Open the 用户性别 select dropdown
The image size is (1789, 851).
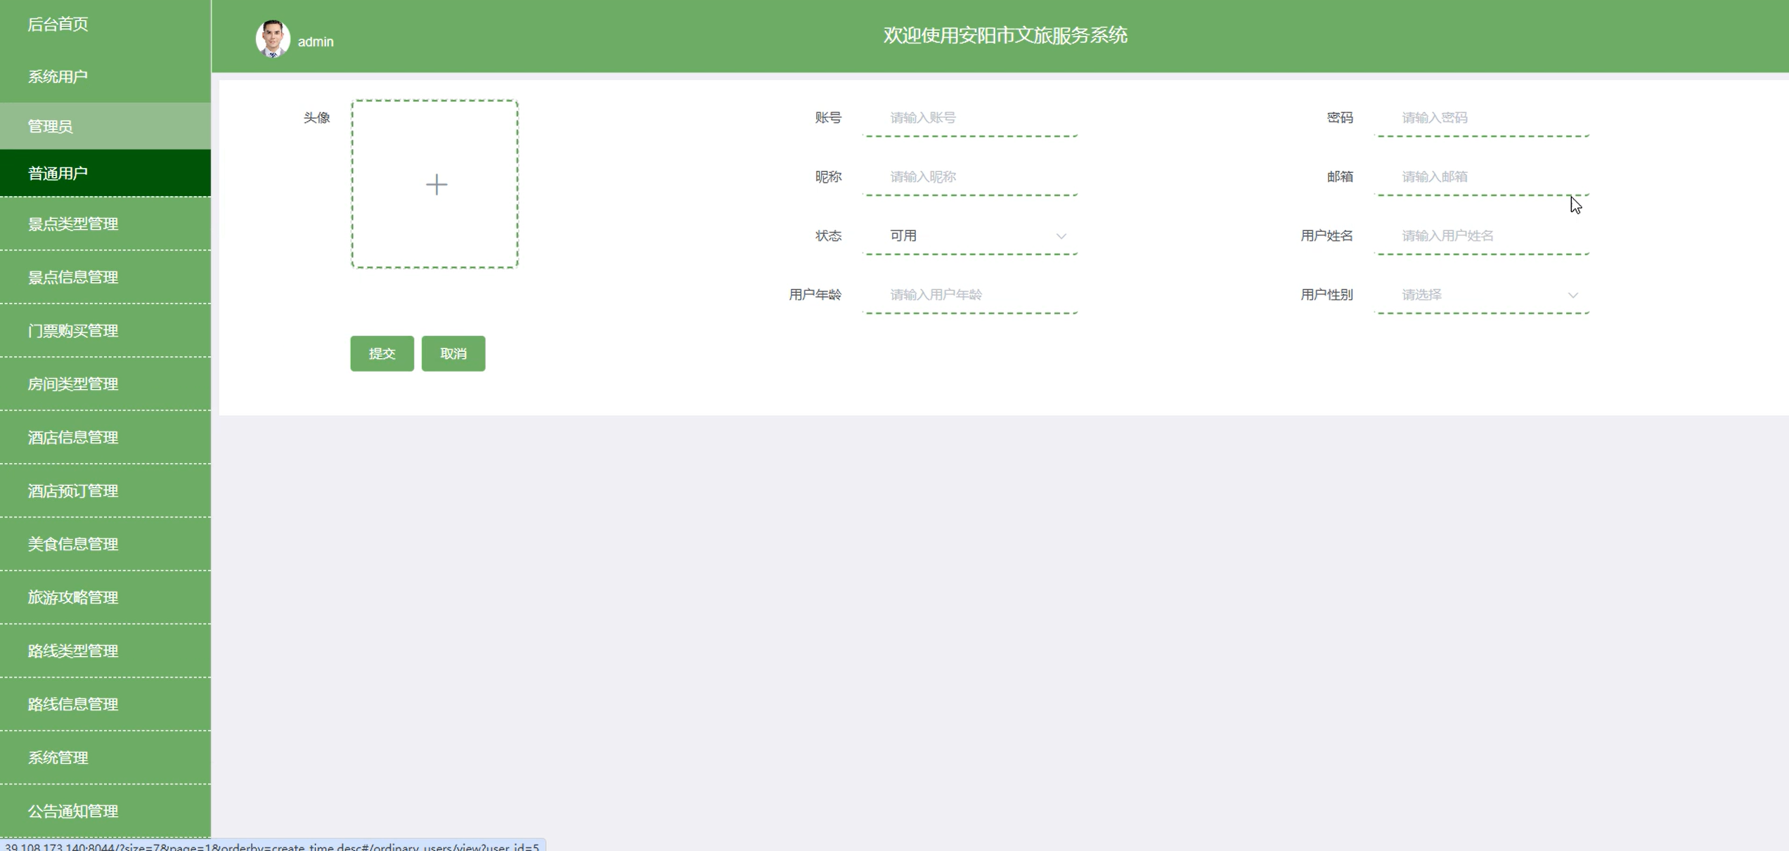pos(1480,295)
